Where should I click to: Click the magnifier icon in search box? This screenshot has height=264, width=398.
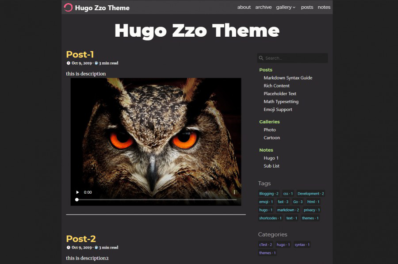point(261,58)
